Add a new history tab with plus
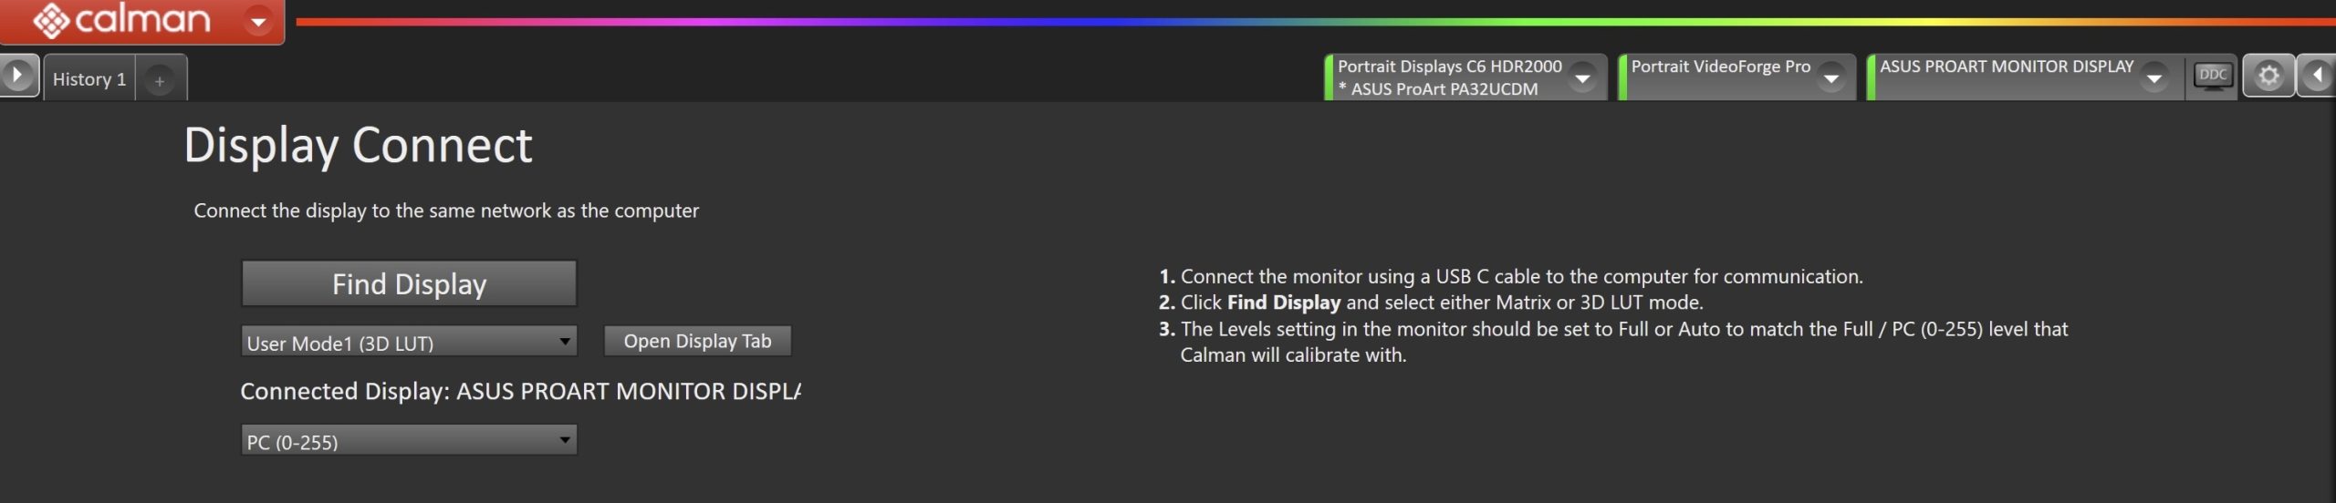 160,81
